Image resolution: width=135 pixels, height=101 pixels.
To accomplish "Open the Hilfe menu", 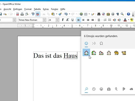I will coord(63,9).
